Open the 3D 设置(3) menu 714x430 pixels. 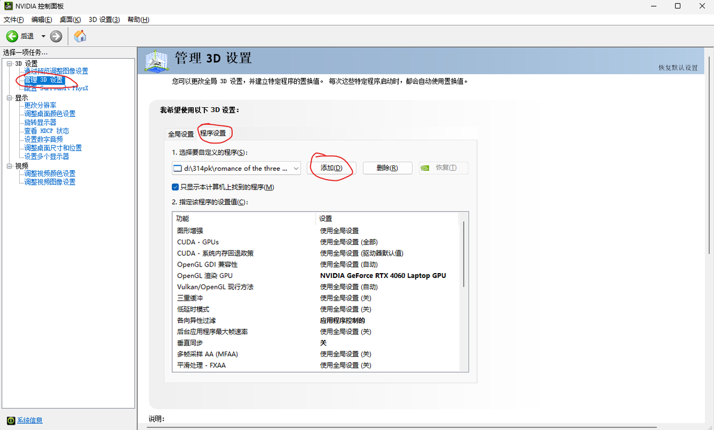click(x=104, y=20)
